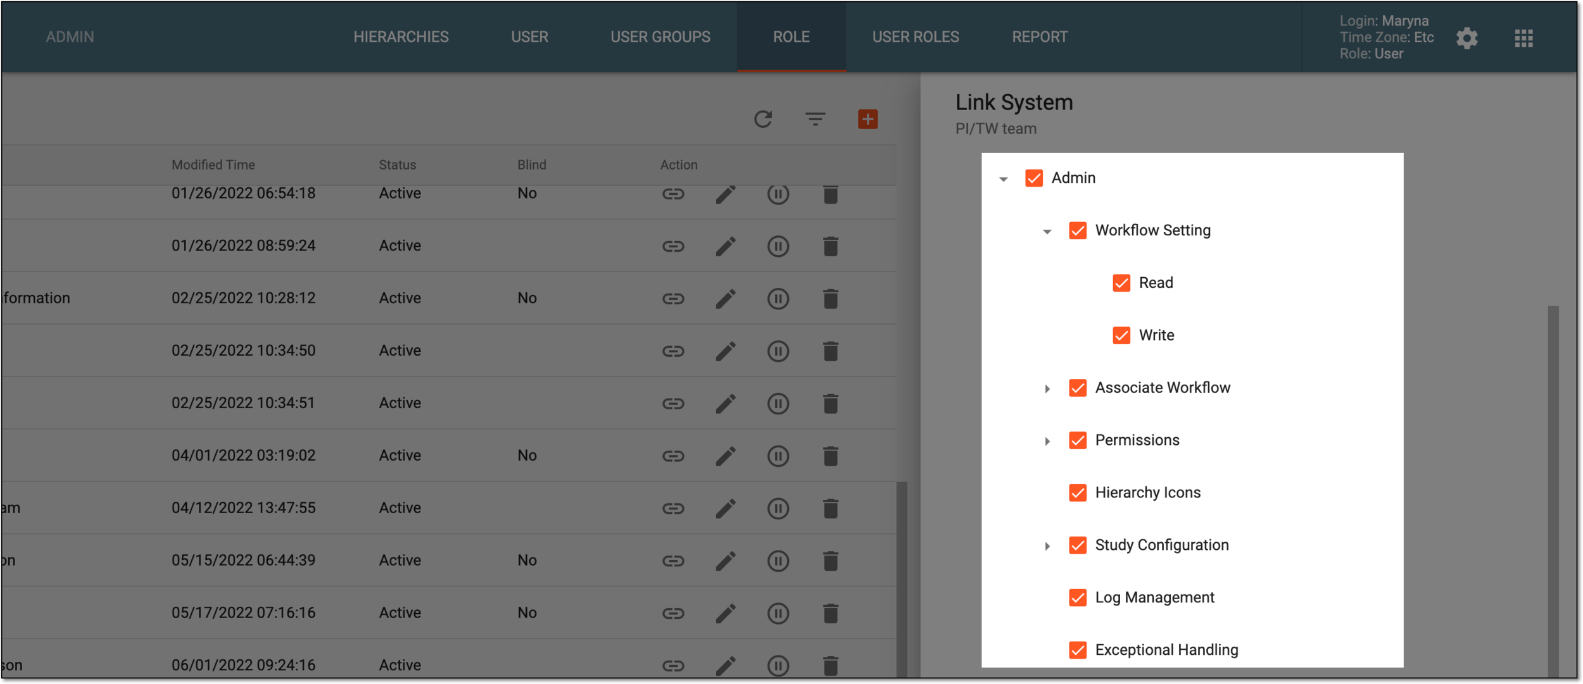This screenshot has width=1583, height=684.
Task: Click the ADMIN title link
Action: [x=70, y=37]
